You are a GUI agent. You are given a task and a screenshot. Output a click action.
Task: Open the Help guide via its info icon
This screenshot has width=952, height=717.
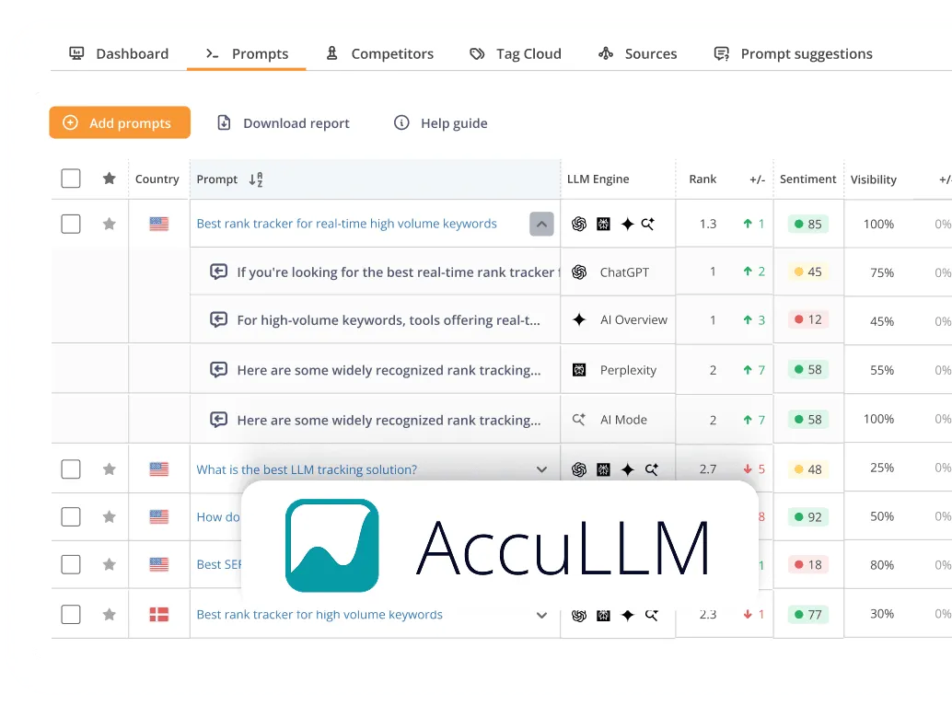[402, 122]
